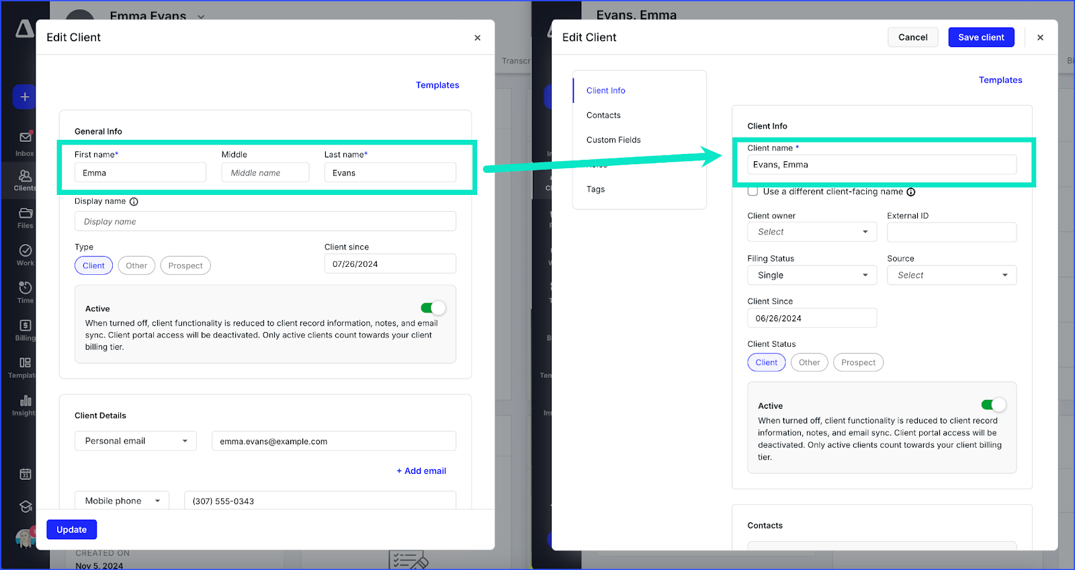Open the Work checkmark icon in sidebar
1075x570 pixels.
click(25, 251)
